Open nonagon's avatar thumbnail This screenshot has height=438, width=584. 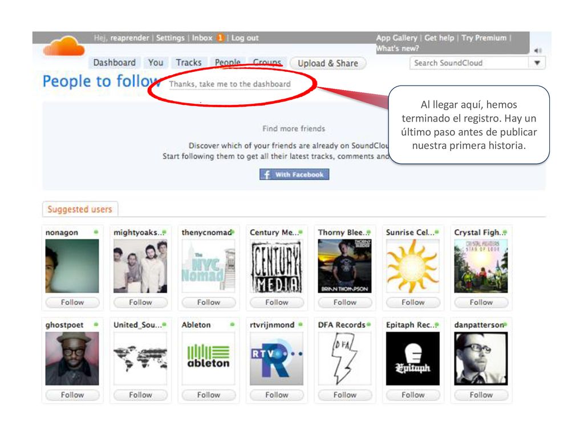72,266
